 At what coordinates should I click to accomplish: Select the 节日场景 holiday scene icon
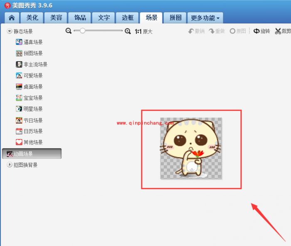(19, 120)
